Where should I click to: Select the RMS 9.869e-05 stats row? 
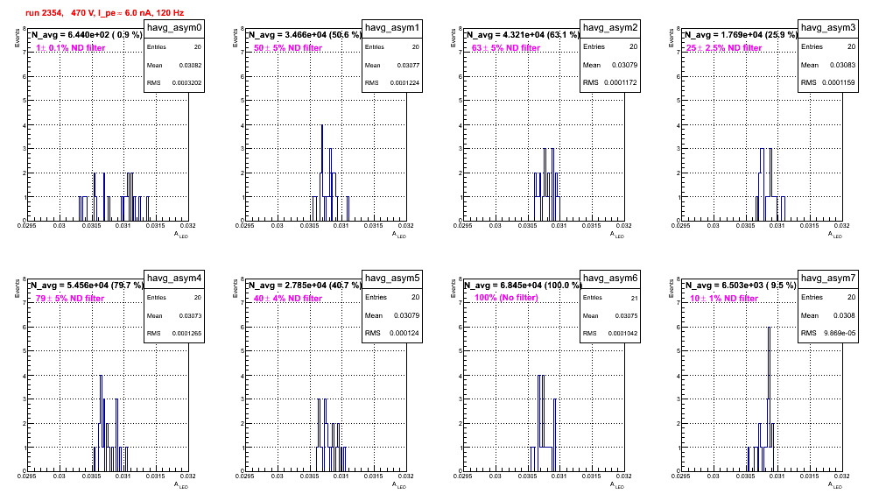pyautogui.click(x=828, y=334)
